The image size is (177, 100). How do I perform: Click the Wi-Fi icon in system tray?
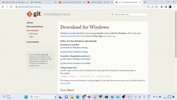154,97
